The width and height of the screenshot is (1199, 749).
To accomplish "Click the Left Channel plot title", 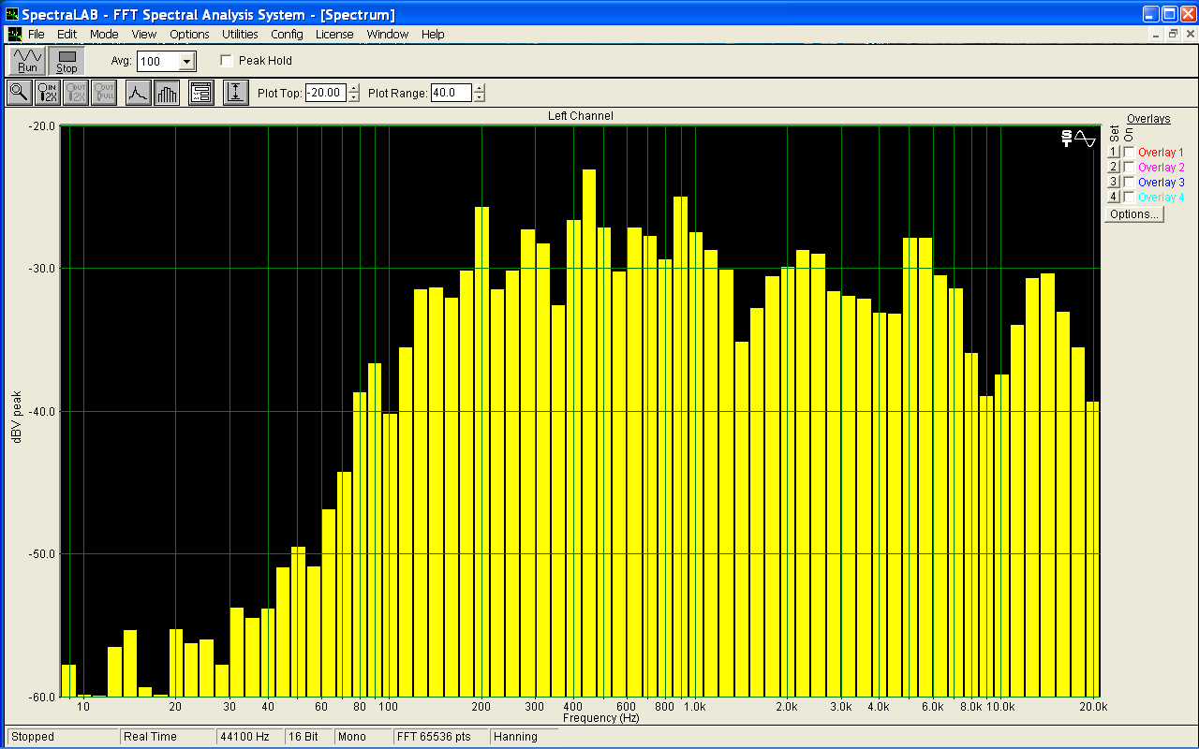I will point(581,116).
